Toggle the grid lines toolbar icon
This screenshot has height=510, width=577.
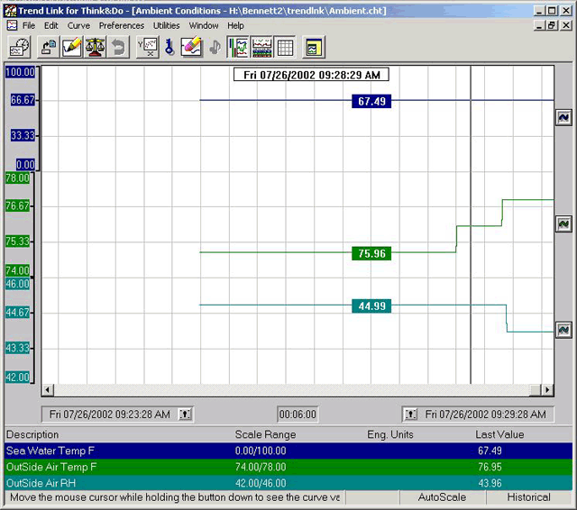285,47
